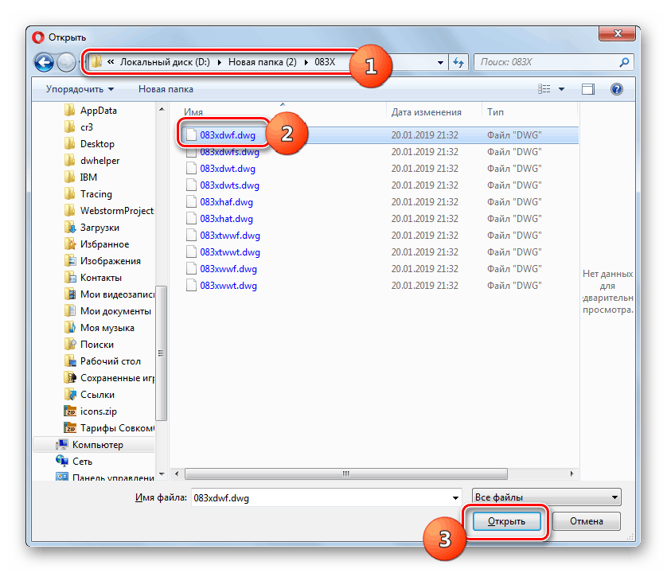Select Мои документы in tree
This screenshot has width=667, height=573.
pos(115,311)
